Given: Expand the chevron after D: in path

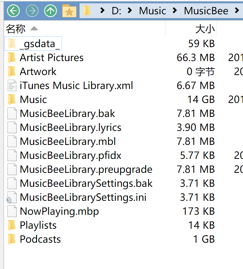Looking at the screenshot, I should pyautogui.click(x=130, y=11).
